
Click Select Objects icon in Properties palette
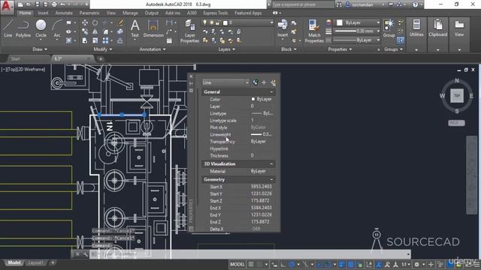tap(264, 82)
